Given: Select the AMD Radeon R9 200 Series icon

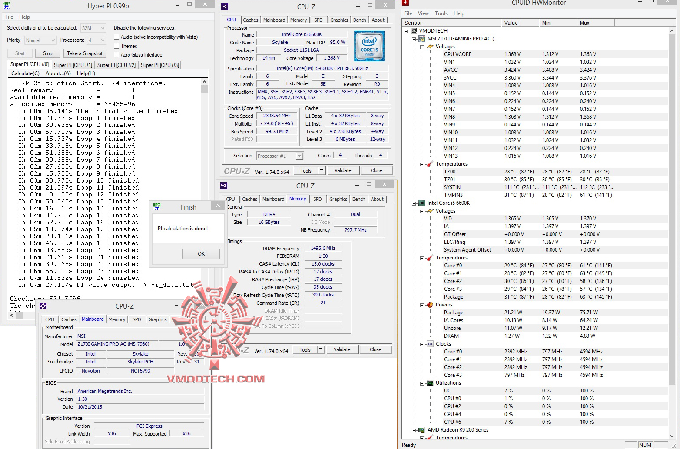Looking at the screenshot, I should pyautogui.click(x=422, y=430).
